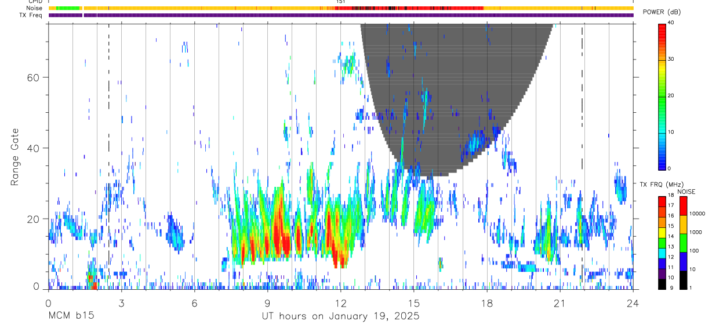
Task: Click the power color scale bar
Action: (x=662, y=96)
